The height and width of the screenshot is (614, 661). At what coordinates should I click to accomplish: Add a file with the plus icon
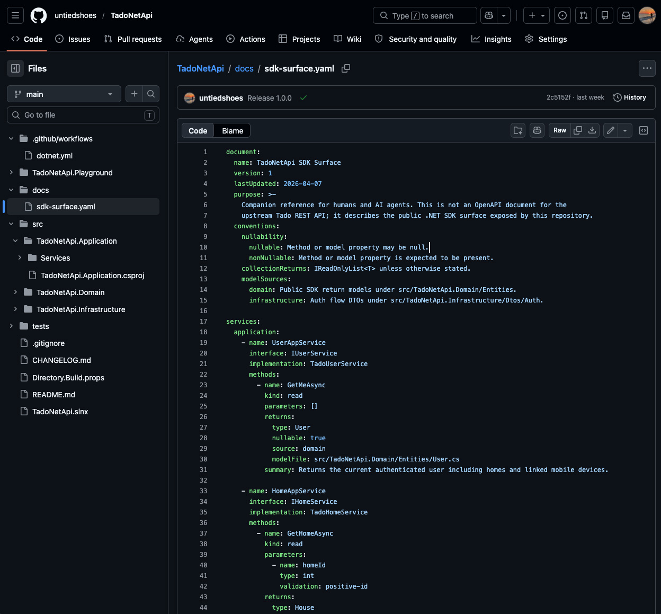pos(135,94)
